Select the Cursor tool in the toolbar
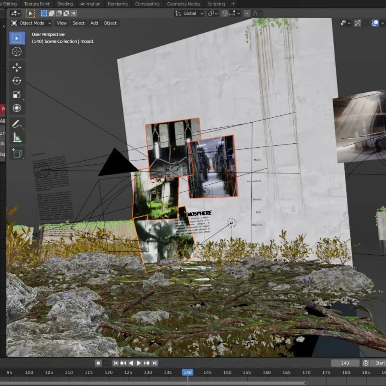 (17, 51)
